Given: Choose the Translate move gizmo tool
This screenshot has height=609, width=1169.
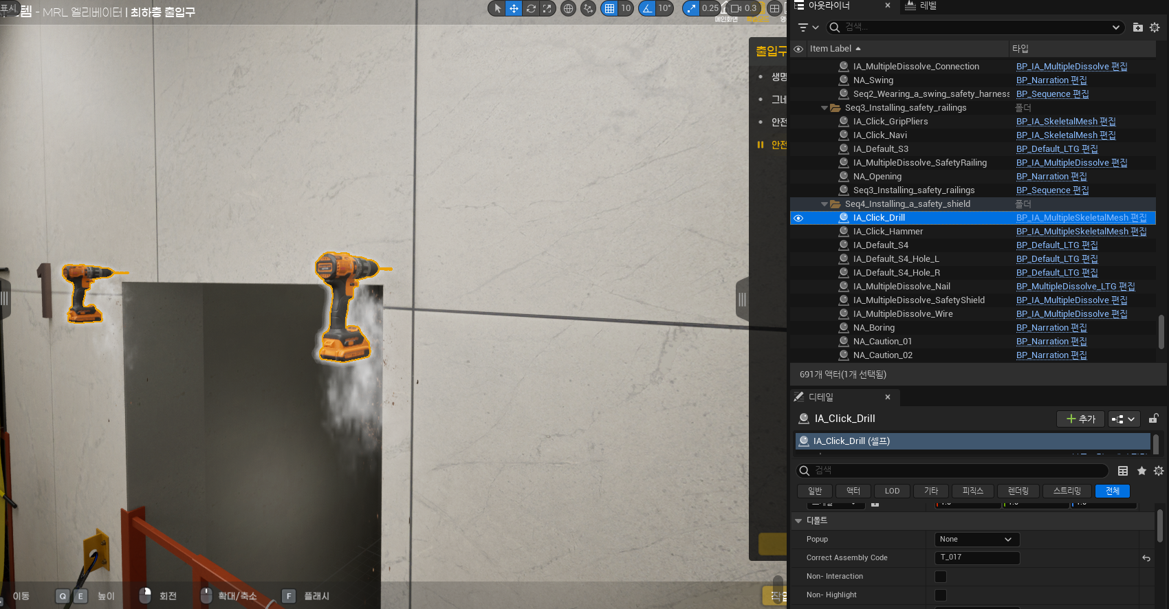Looking at the screenshot, I should (x=514, y=8).
